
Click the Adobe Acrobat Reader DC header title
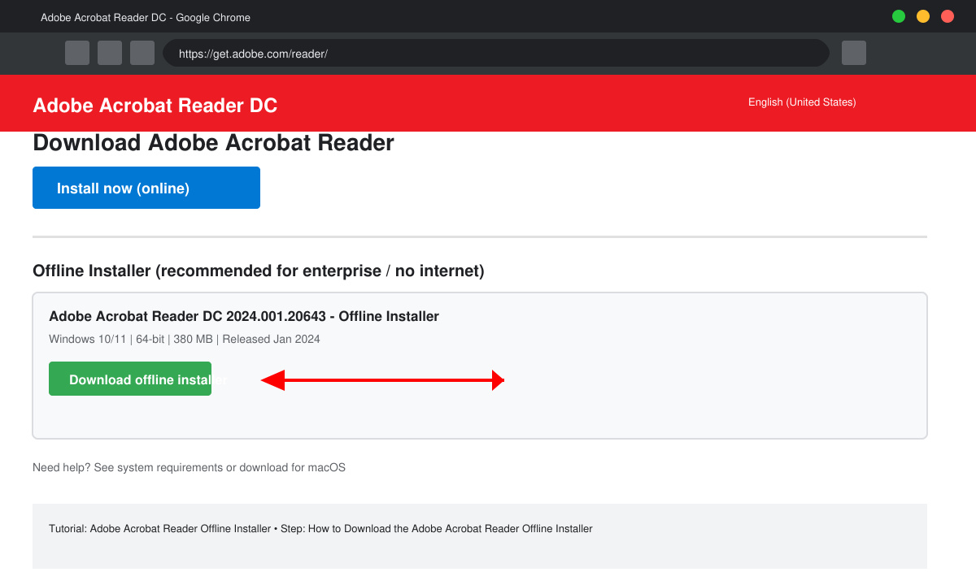155,106
